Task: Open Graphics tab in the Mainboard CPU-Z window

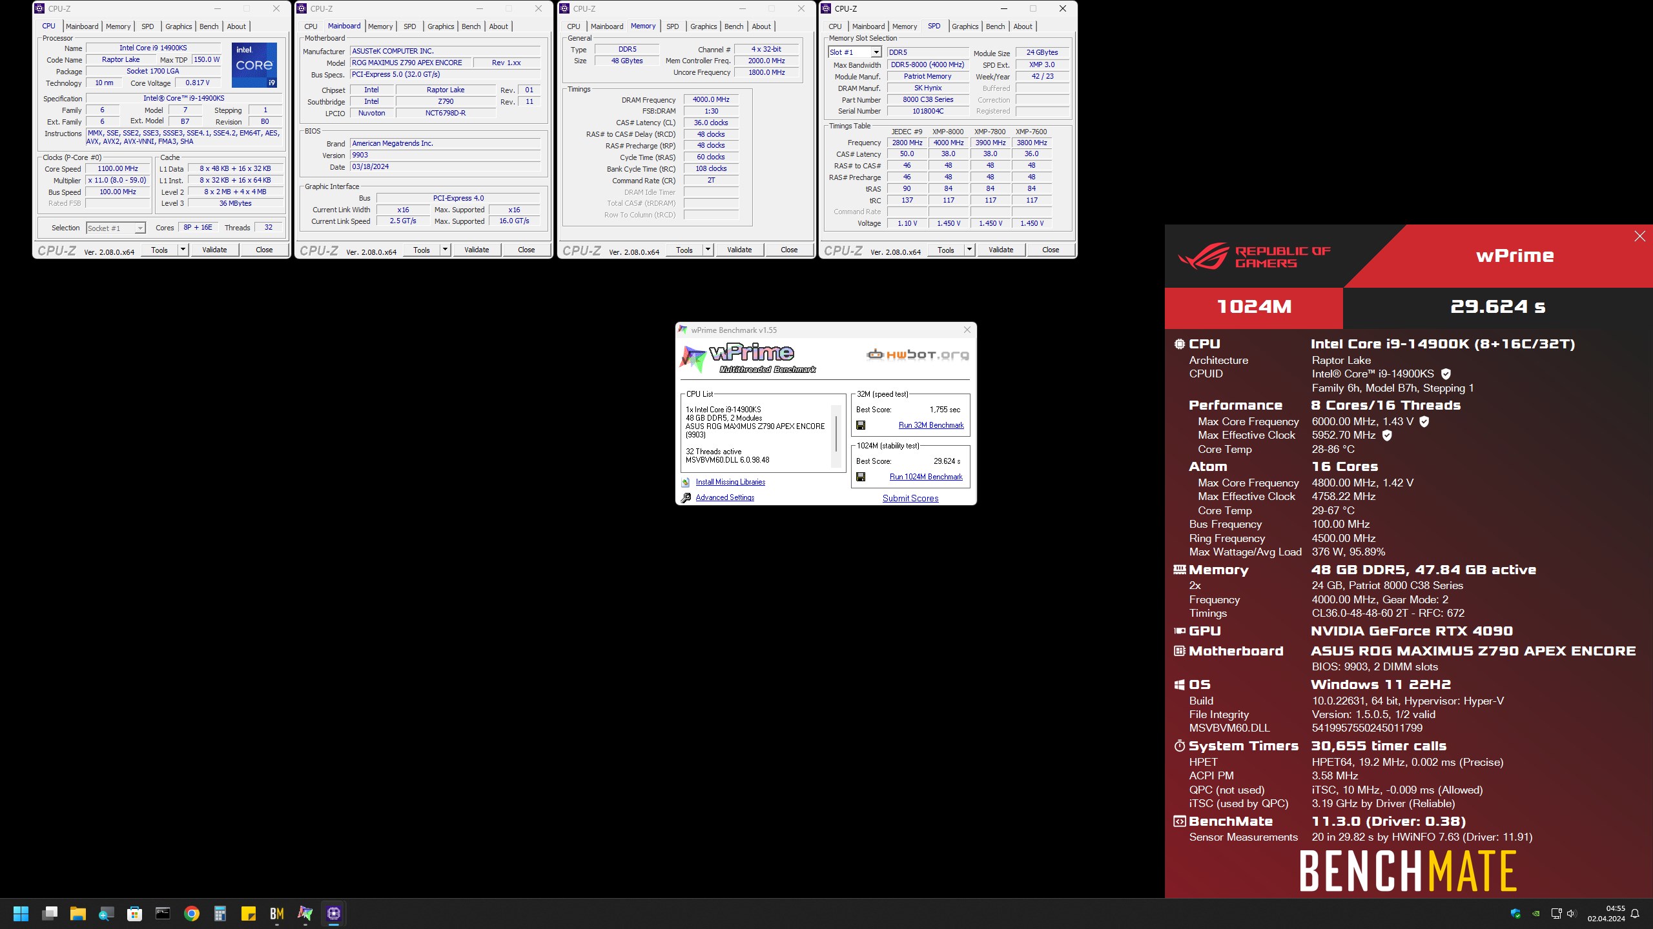Action: pos(441,26)
